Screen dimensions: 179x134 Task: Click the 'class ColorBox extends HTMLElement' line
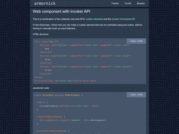click(x=58, y=95)
